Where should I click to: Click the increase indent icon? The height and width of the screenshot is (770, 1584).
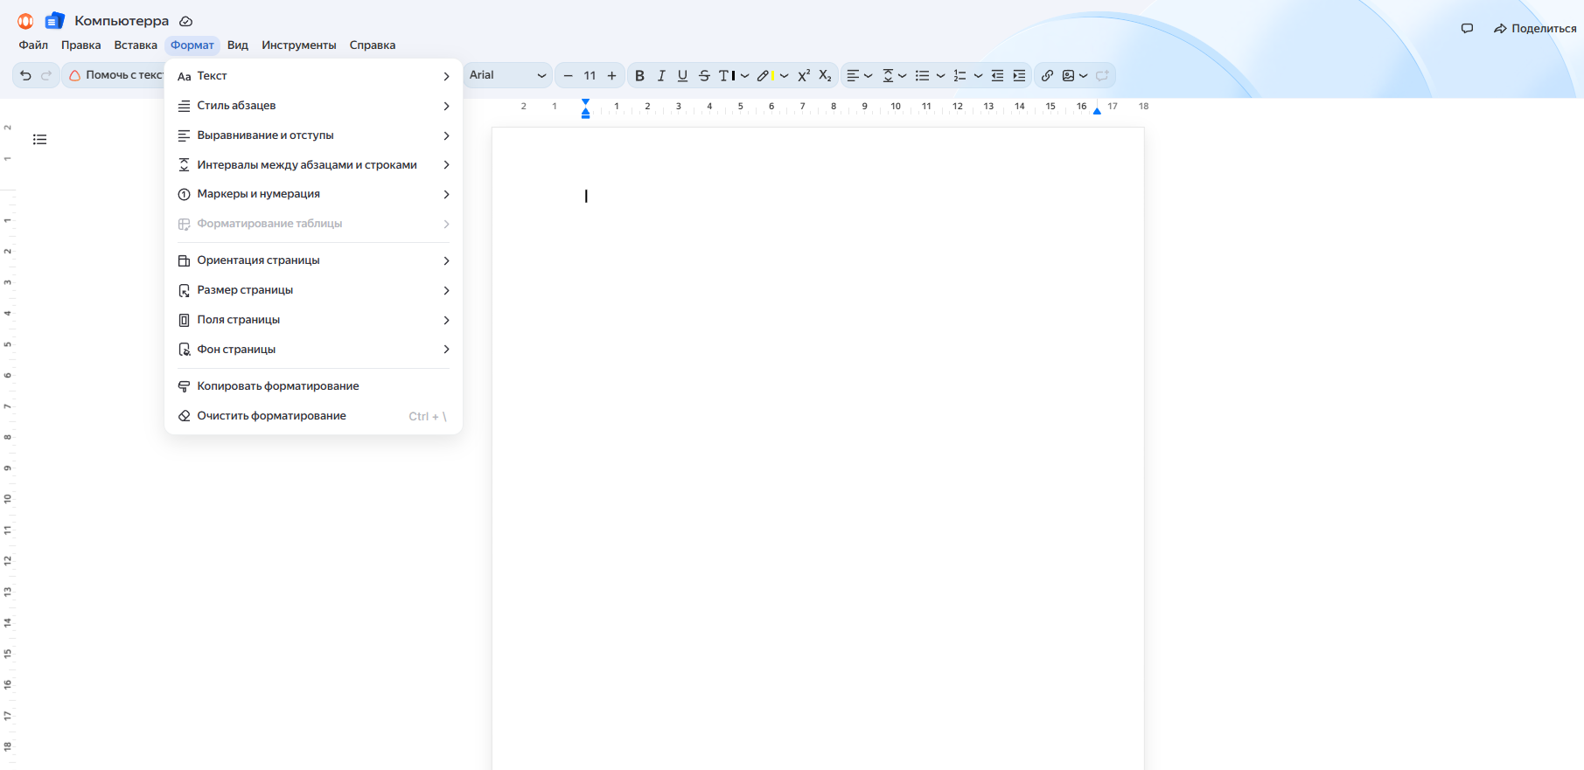coord(1019,76)
